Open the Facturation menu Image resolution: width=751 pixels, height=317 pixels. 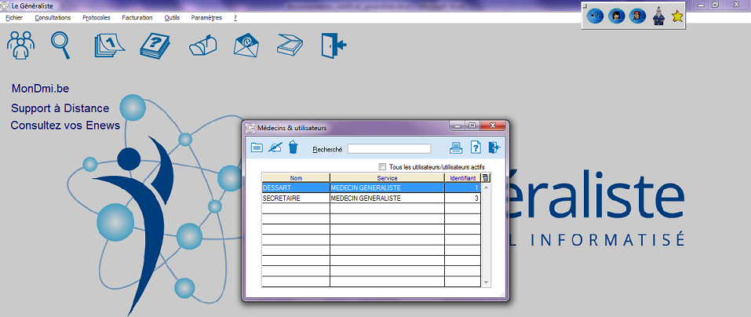(137, 18)
